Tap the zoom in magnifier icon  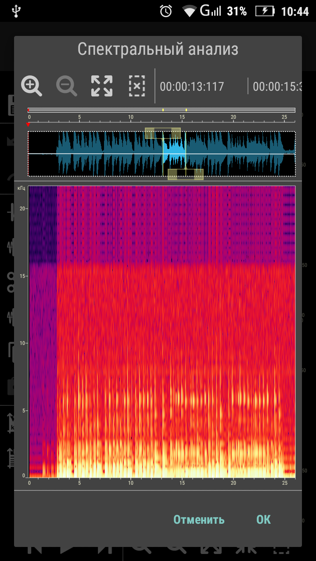[32, 86]
